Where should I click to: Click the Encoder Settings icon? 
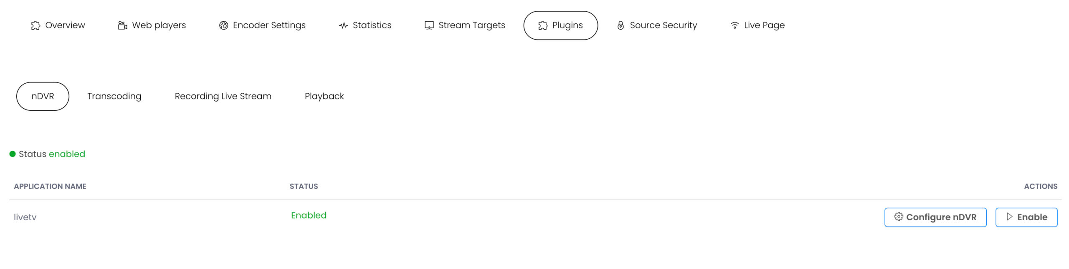(223, 25)
